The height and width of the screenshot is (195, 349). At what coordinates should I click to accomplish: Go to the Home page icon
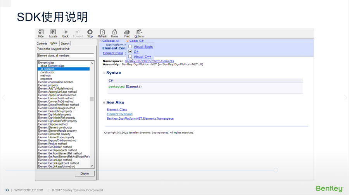[114, 32]
